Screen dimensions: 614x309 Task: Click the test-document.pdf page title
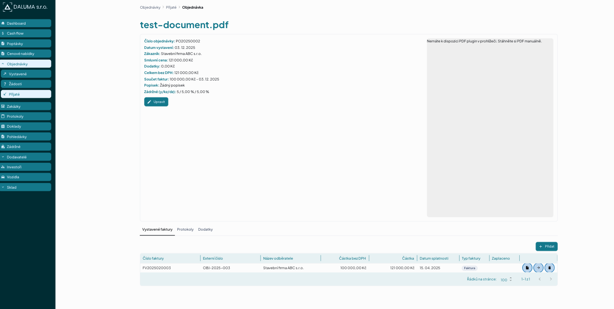pos(184,25)
